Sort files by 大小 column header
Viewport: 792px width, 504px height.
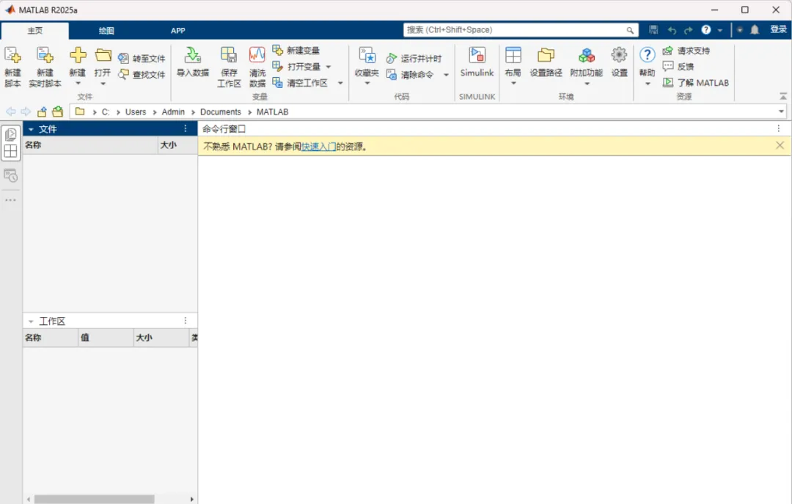point(177,145)
